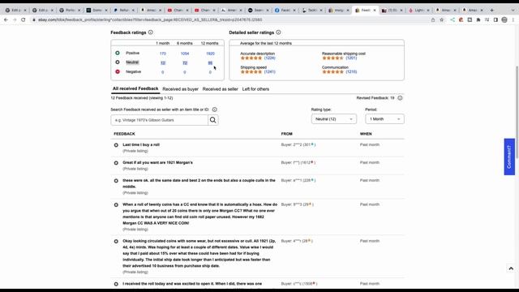Click the browser forward arrow
519x292 pixels.
(x=15, y=19)
